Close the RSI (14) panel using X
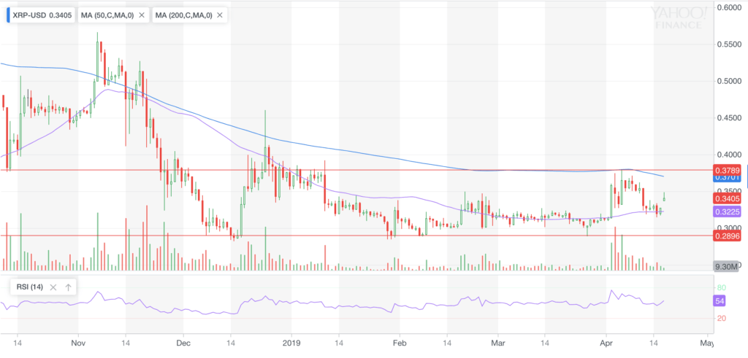This screenshot has width=748, height=358. pos(55,287)
